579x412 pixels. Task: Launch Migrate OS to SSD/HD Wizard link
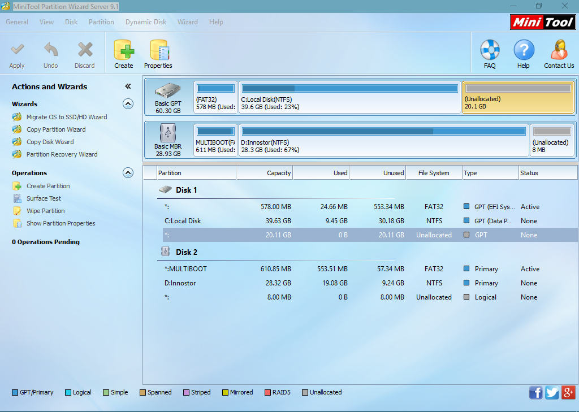tap(67, 117)
